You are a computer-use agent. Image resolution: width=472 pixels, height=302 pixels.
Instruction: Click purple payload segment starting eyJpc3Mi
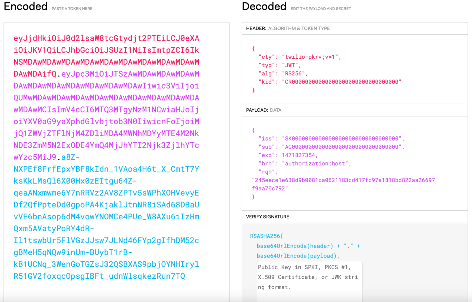(130, 74)
